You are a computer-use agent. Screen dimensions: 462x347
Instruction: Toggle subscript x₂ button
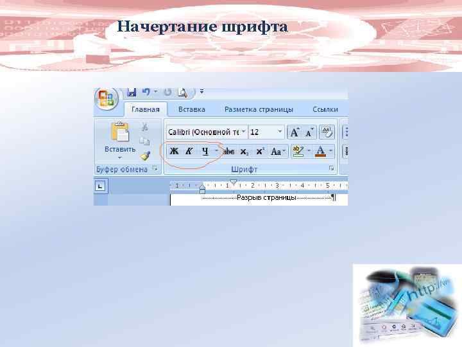coord(244,152)
